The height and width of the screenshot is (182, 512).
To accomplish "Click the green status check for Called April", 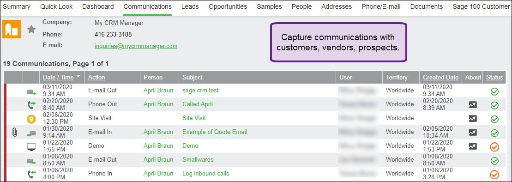I will [x=494, y=105].
